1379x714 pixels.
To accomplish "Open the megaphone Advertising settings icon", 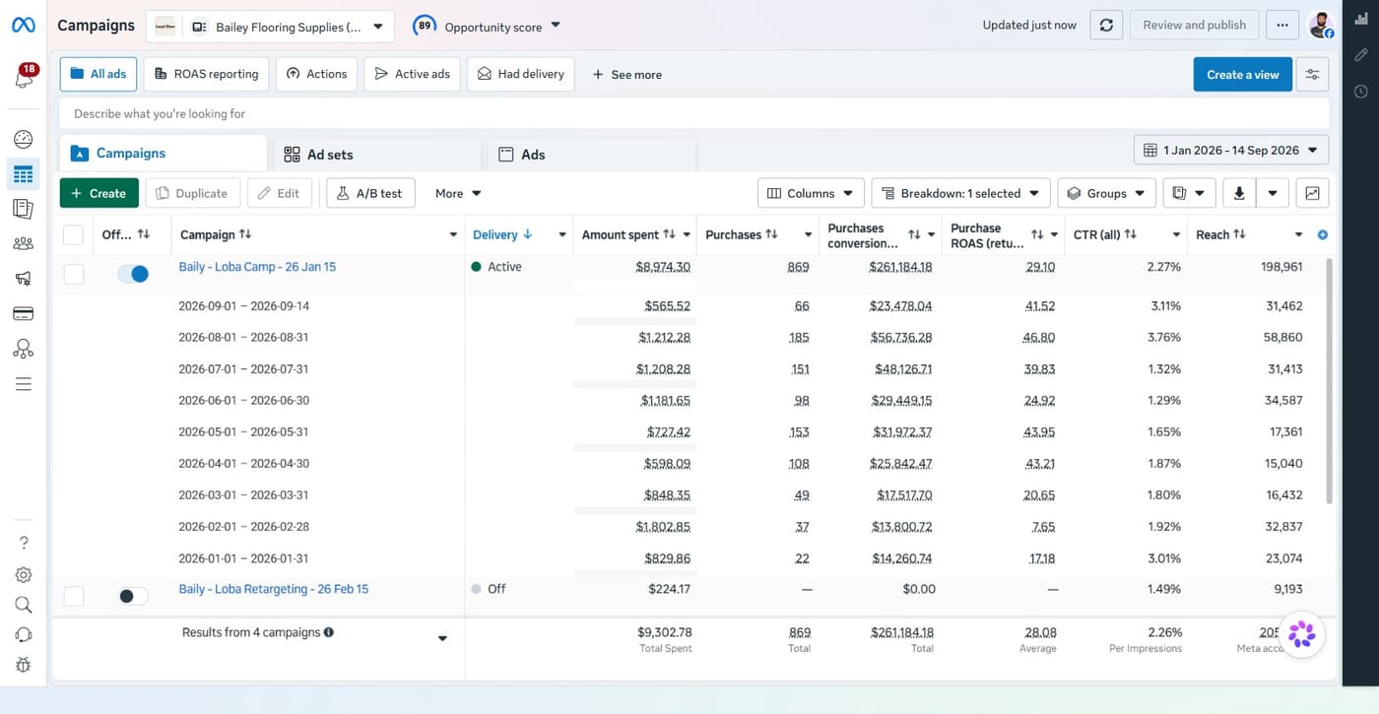I will 24,279.
